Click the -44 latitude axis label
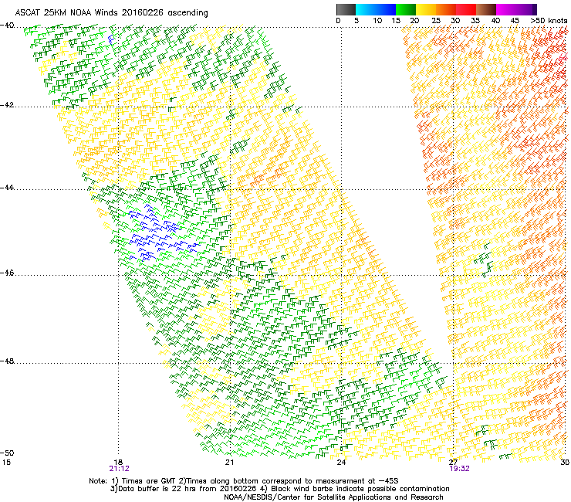This screenshot has width=571, height=502. tap(7, 188)
